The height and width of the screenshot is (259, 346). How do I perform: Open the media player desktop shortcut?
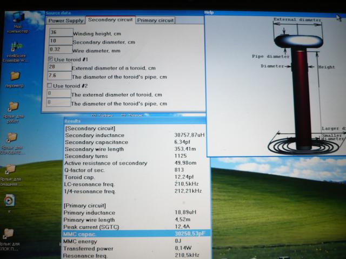point(9,200)
